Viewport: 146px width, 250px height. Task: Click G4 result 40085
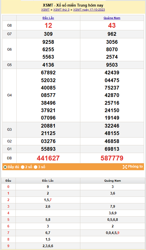click(48, 88)
